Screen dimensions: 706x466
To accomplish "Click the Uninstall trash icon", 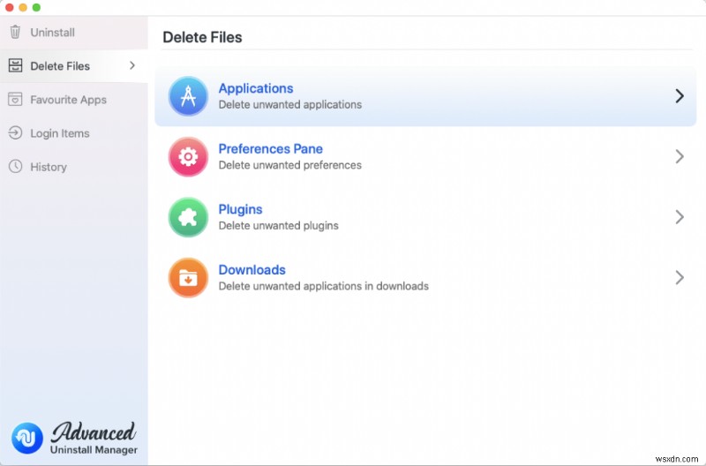I will point(15,33).
